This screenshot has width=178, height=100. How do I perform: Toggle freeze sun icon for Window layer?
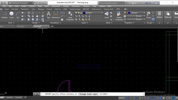[78, 13]
